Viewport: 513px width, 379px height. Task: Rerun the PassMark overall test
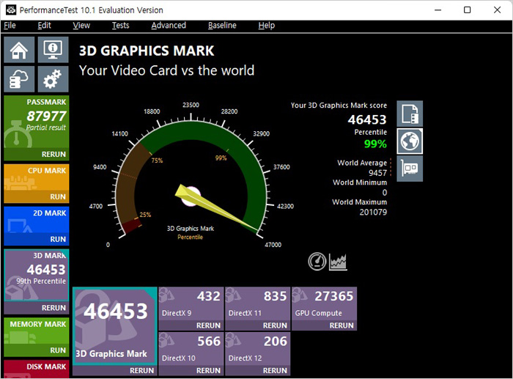(x=53, y=154)
